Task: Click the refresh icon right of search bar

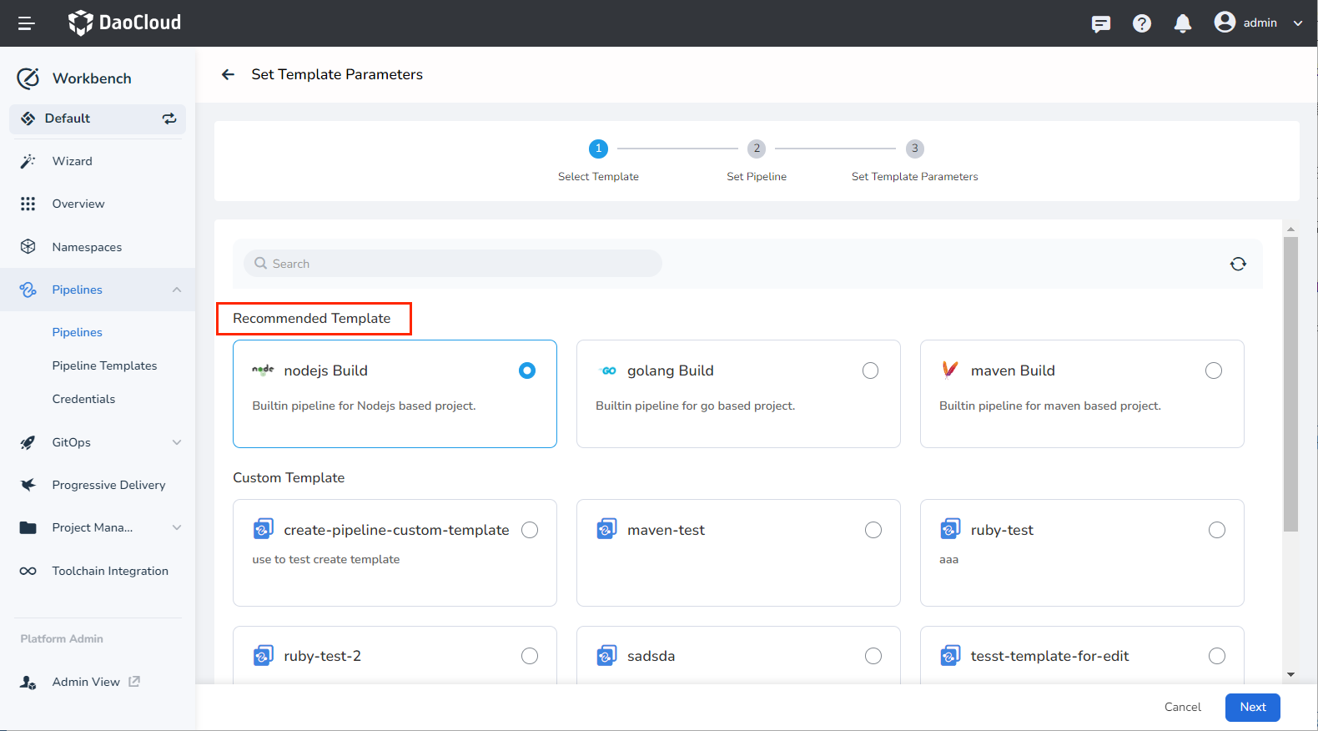Action: 1238,264
